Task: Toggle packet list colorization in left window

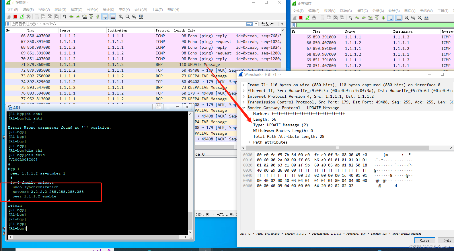Action: click(113, 17)
